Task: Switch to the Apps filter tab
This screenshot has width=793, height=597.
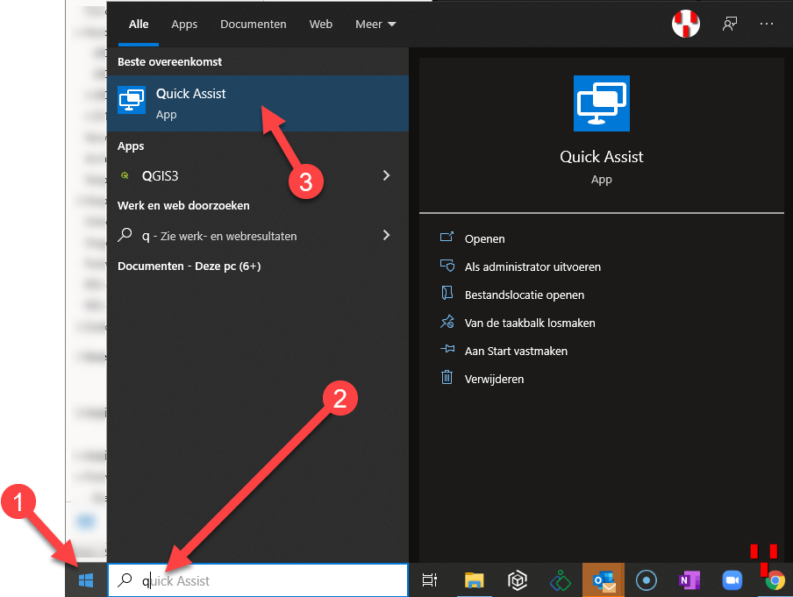Action: (x=184, y=24)
